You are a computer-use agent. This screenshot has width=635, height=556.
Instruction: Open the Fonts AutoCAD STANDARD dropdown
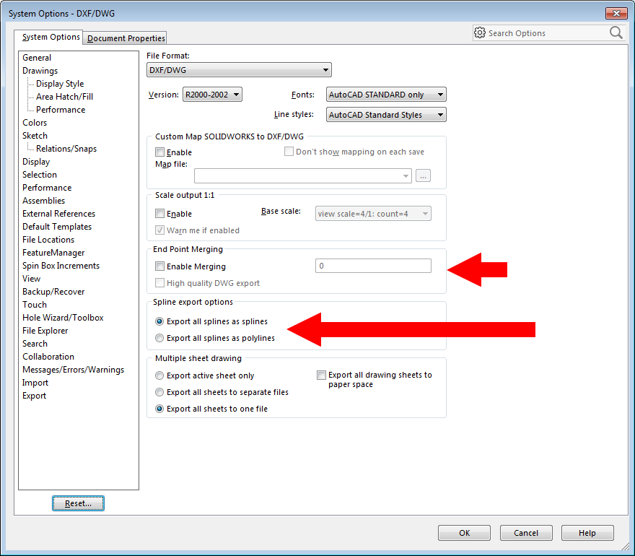point(385,95)
